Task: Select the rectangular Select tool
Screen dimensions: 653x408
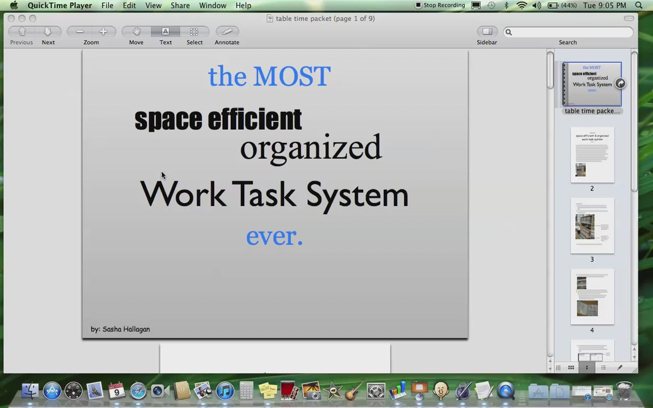Action: click(x=194, y=32)
